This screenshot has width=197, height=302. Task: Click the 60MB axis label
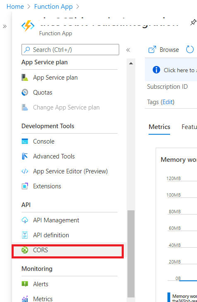[175, 228]
